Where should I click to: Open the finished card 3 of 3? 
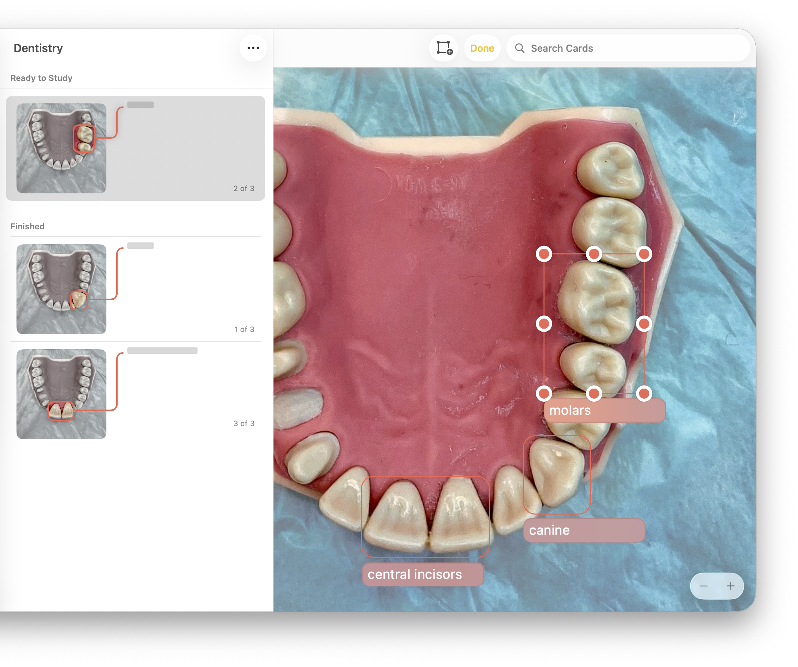[x=136, y=394]
